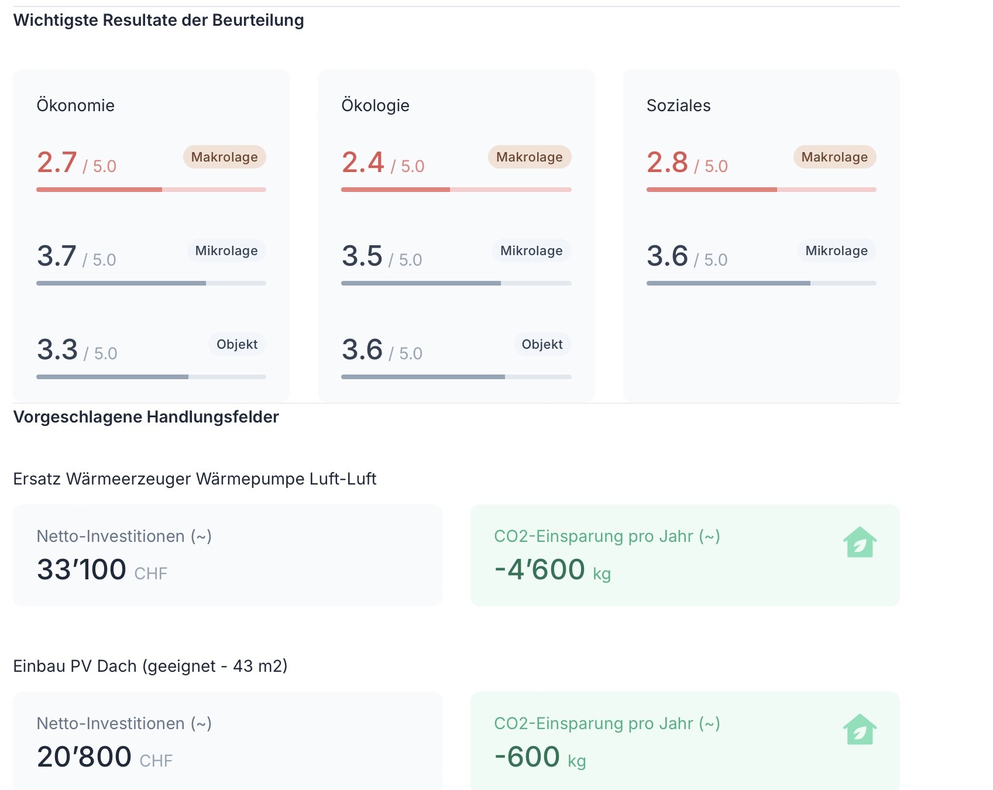
Task: Open the -4'600 kg CO2-Einsparung card
Action: [x=685, y=555]
